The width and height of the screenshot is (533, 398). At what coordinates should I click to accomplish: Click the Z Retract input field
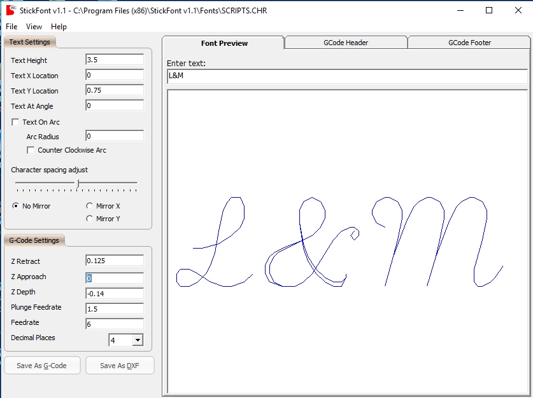point(115,261)
